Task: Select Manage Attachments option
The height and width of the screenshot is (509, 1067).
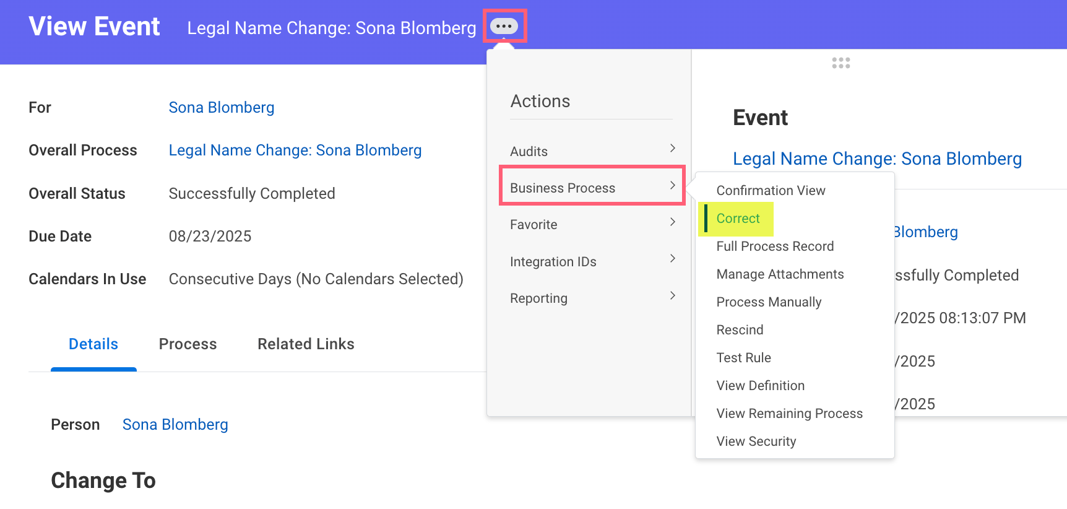Action: coord(780,274)
